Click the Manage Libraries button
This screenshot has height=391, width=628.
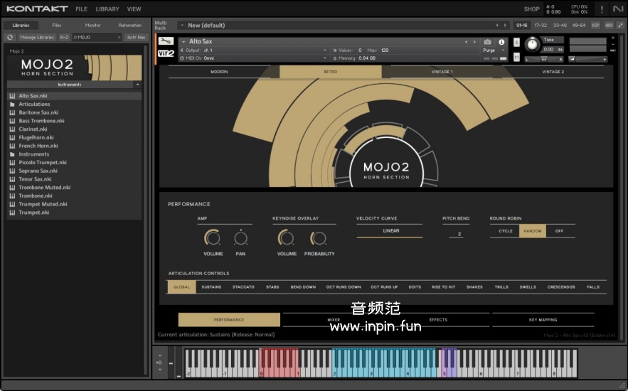[37, 37]
